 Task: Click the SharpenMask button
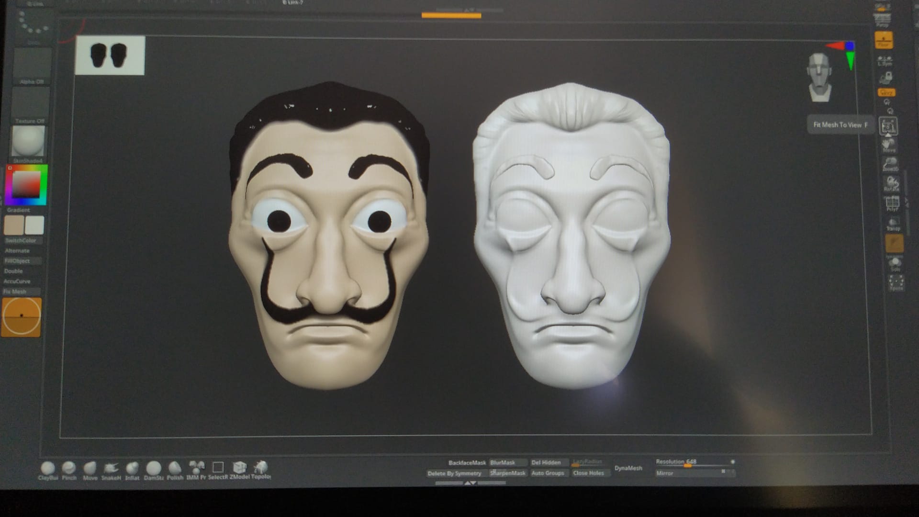pyautogui.click(x=508, y=473)
